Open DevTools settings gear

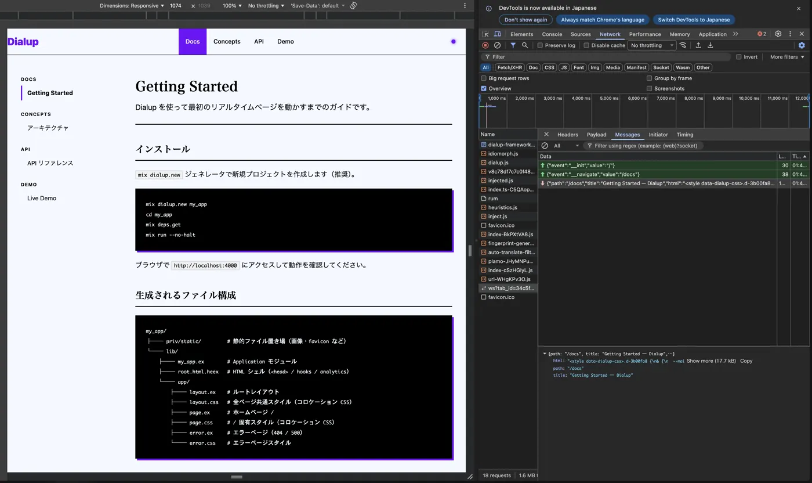click(x=778, y=34)
